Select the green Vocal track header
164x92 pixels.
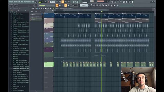pos(49,64)
